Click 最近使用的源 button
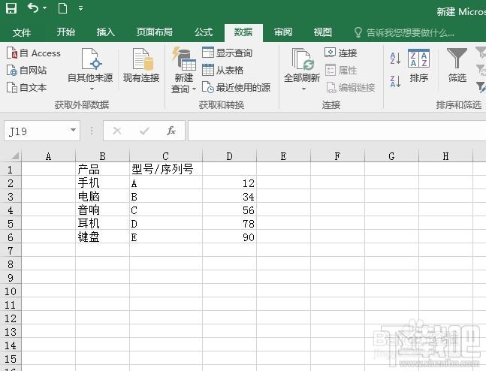The image size is (486, 371). (236, 87)
